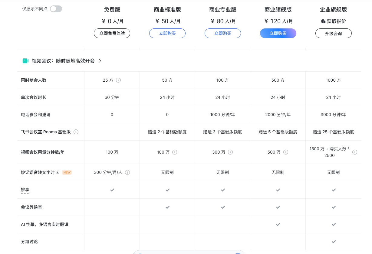Click the video camera icon beside 视频会议
The height and width of the screenshot is (254, 372).
click(26, 60)
